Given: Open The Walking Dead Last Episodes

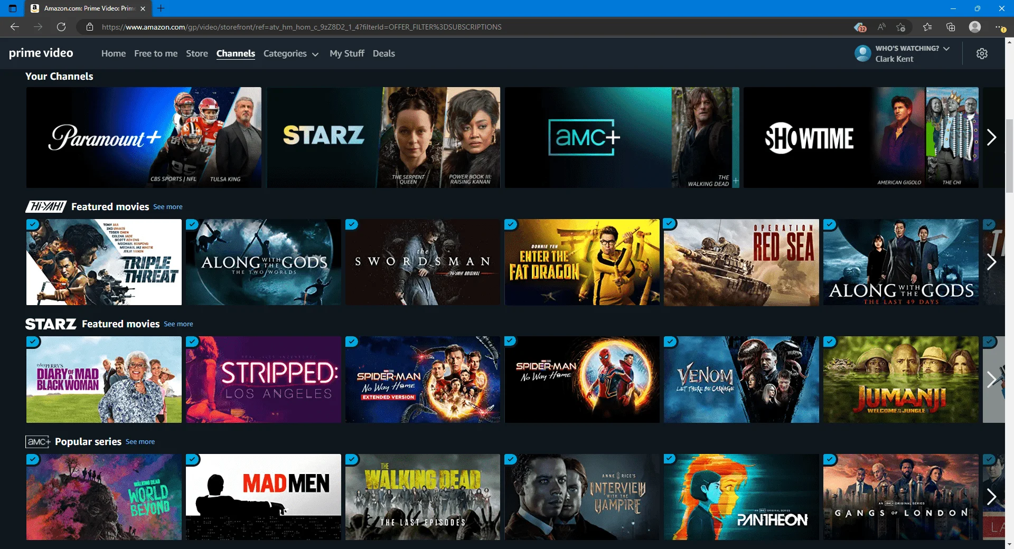Looking at the screenshot, I should point(422,497).
